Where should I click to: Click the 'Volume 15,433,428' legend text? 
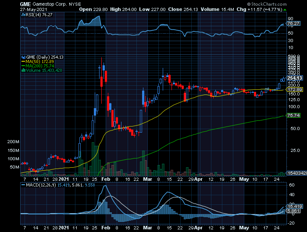click(x=44, y=70)
